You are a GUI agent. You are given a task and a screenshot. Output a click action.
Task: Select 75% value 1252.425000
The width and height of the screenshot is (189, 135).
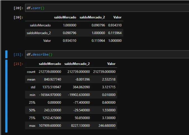(x=52, y=118)
